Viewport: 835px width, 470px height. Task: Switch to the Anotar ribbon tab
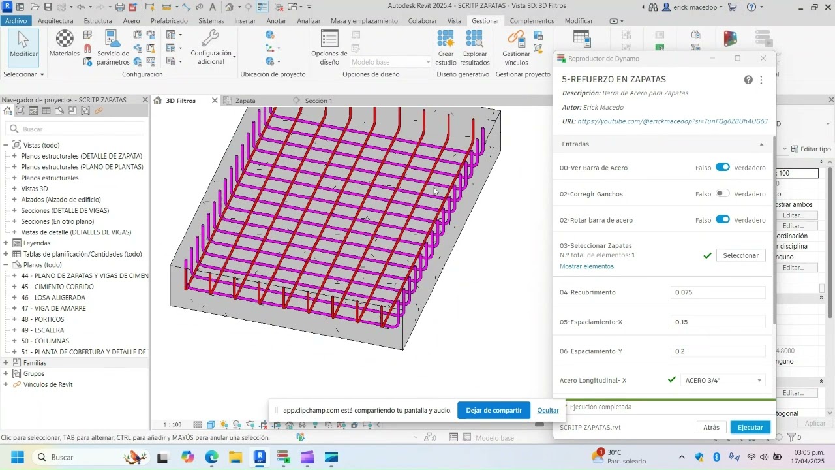coord(276,20)
